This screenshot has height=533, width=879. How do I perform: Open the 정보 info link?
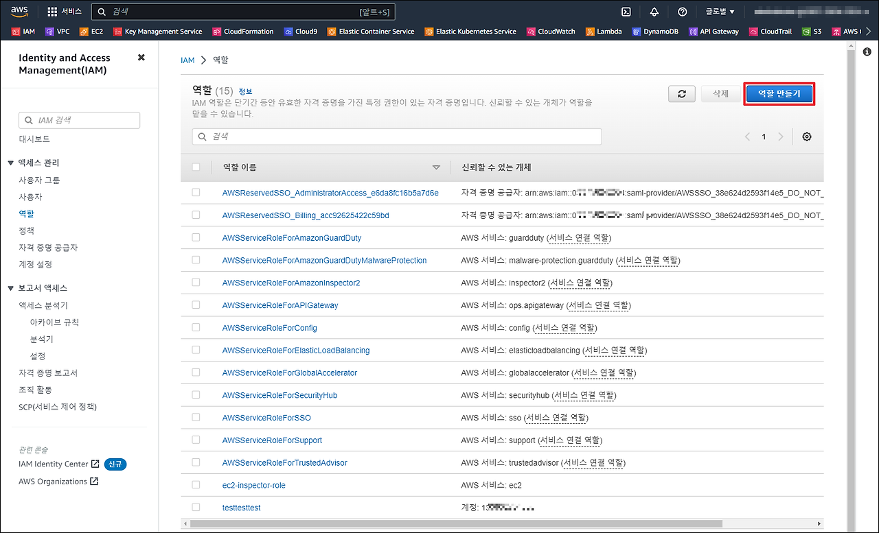point(245,91)
